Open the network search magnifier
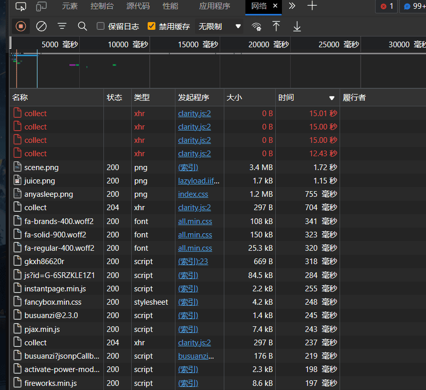Screen dimensions: 426x390 coord(82,26)
